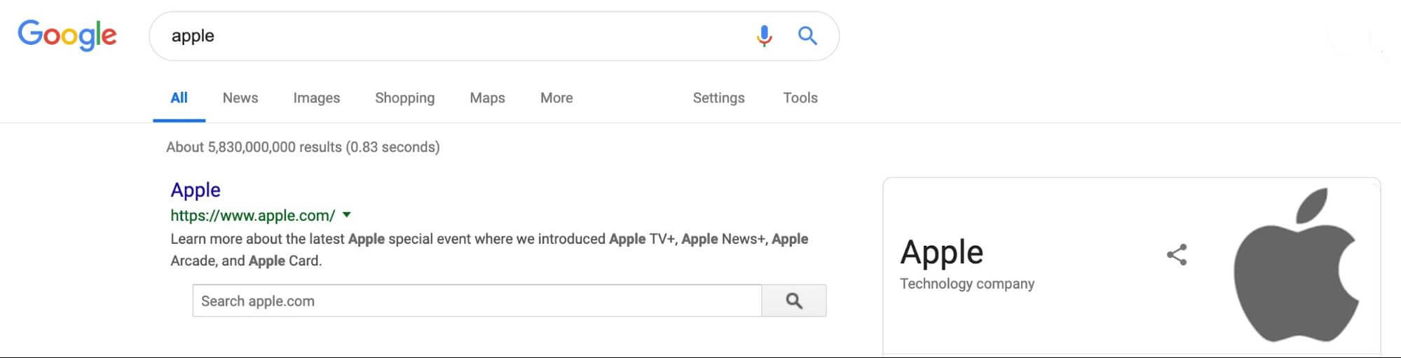Expand the green arrow next to apple.com URL
1401x358 pixels.
pos(346,215)
